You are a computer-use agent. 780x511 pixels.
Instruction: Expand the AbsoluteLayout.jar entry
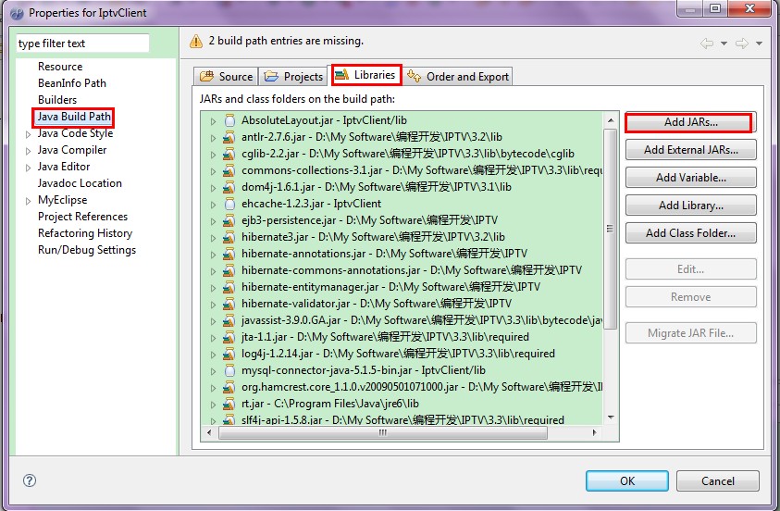(213, 121)
